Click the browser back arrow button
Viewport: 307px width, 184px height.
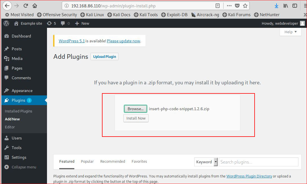pos(7,6)
